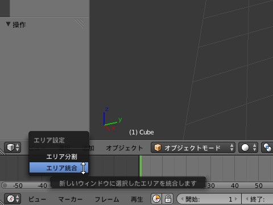This screenshot has height=205, width=273.
Task: Open the Timeline editor type selector
Action: pos(13,199)
